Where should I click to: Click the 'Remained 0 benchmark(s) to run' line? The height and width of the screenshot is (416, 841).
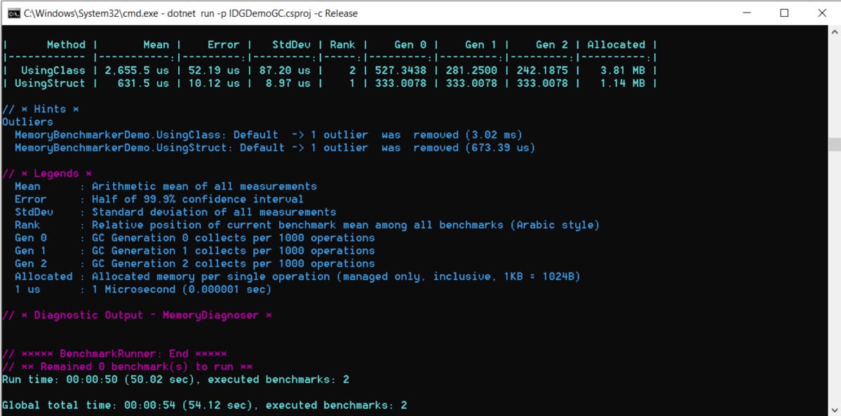click(127, 366)
